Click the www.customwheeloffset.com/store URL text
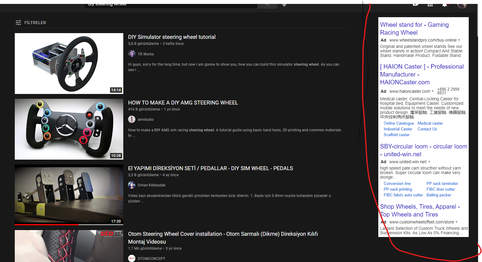Screen dimensions: 482x262 coord(422,222)
